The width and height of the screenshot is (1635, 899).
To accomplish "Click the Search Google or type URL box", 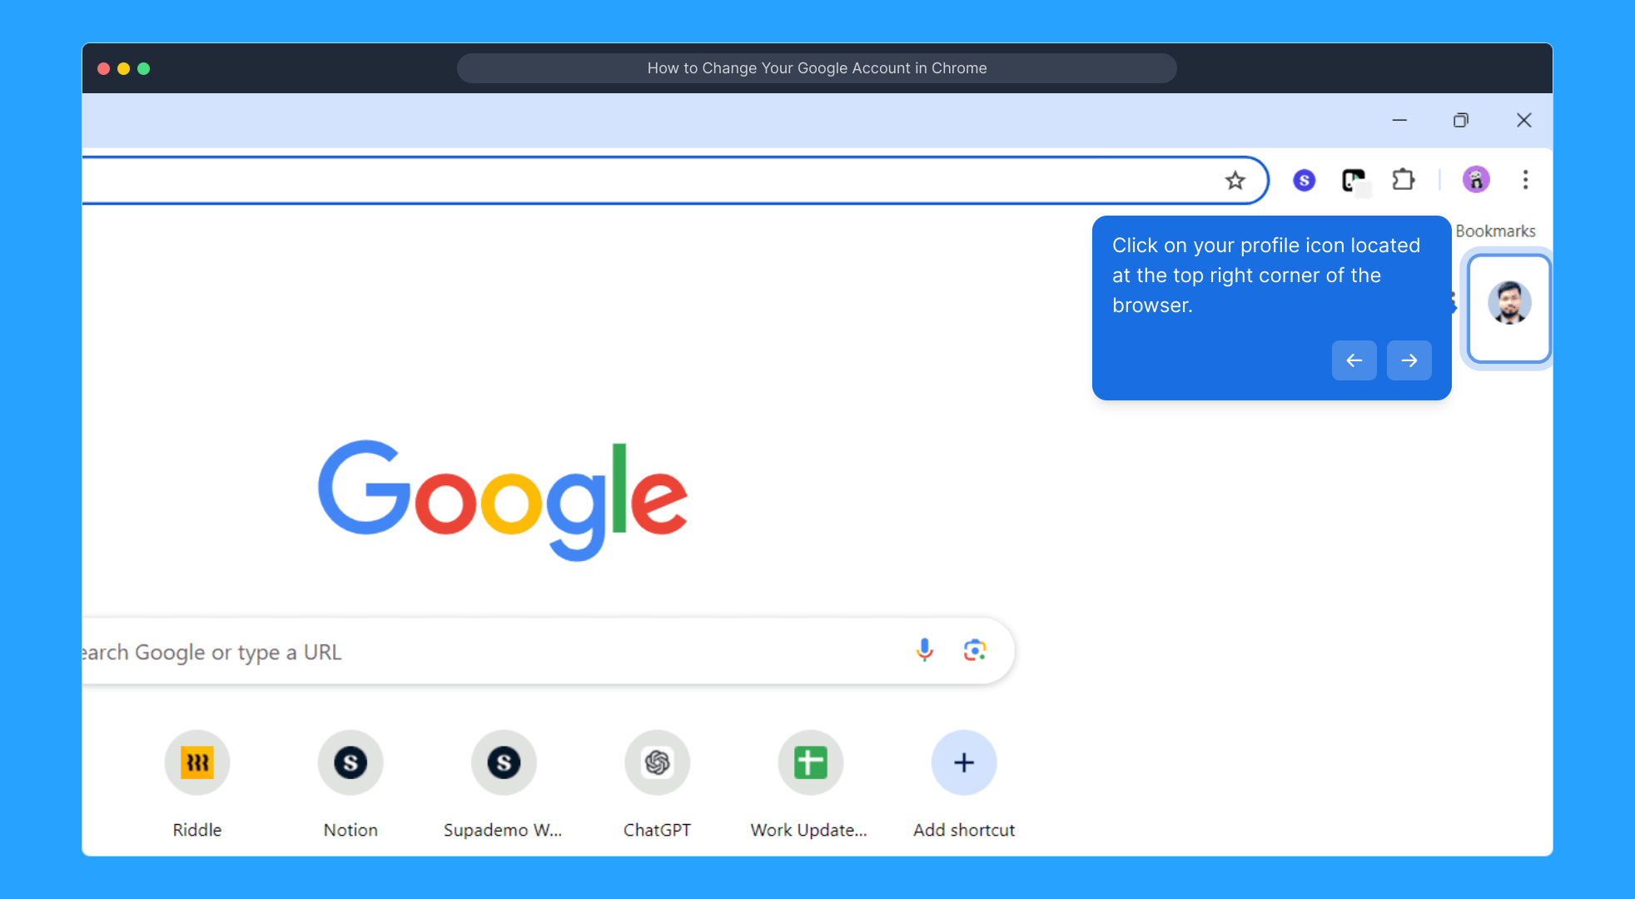I will 499,652.
